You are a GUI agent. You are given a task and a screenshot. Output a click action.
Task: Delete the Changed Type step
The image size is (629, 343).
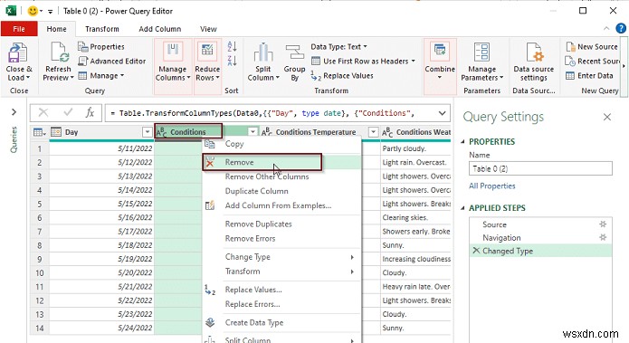tap(476, 251)
